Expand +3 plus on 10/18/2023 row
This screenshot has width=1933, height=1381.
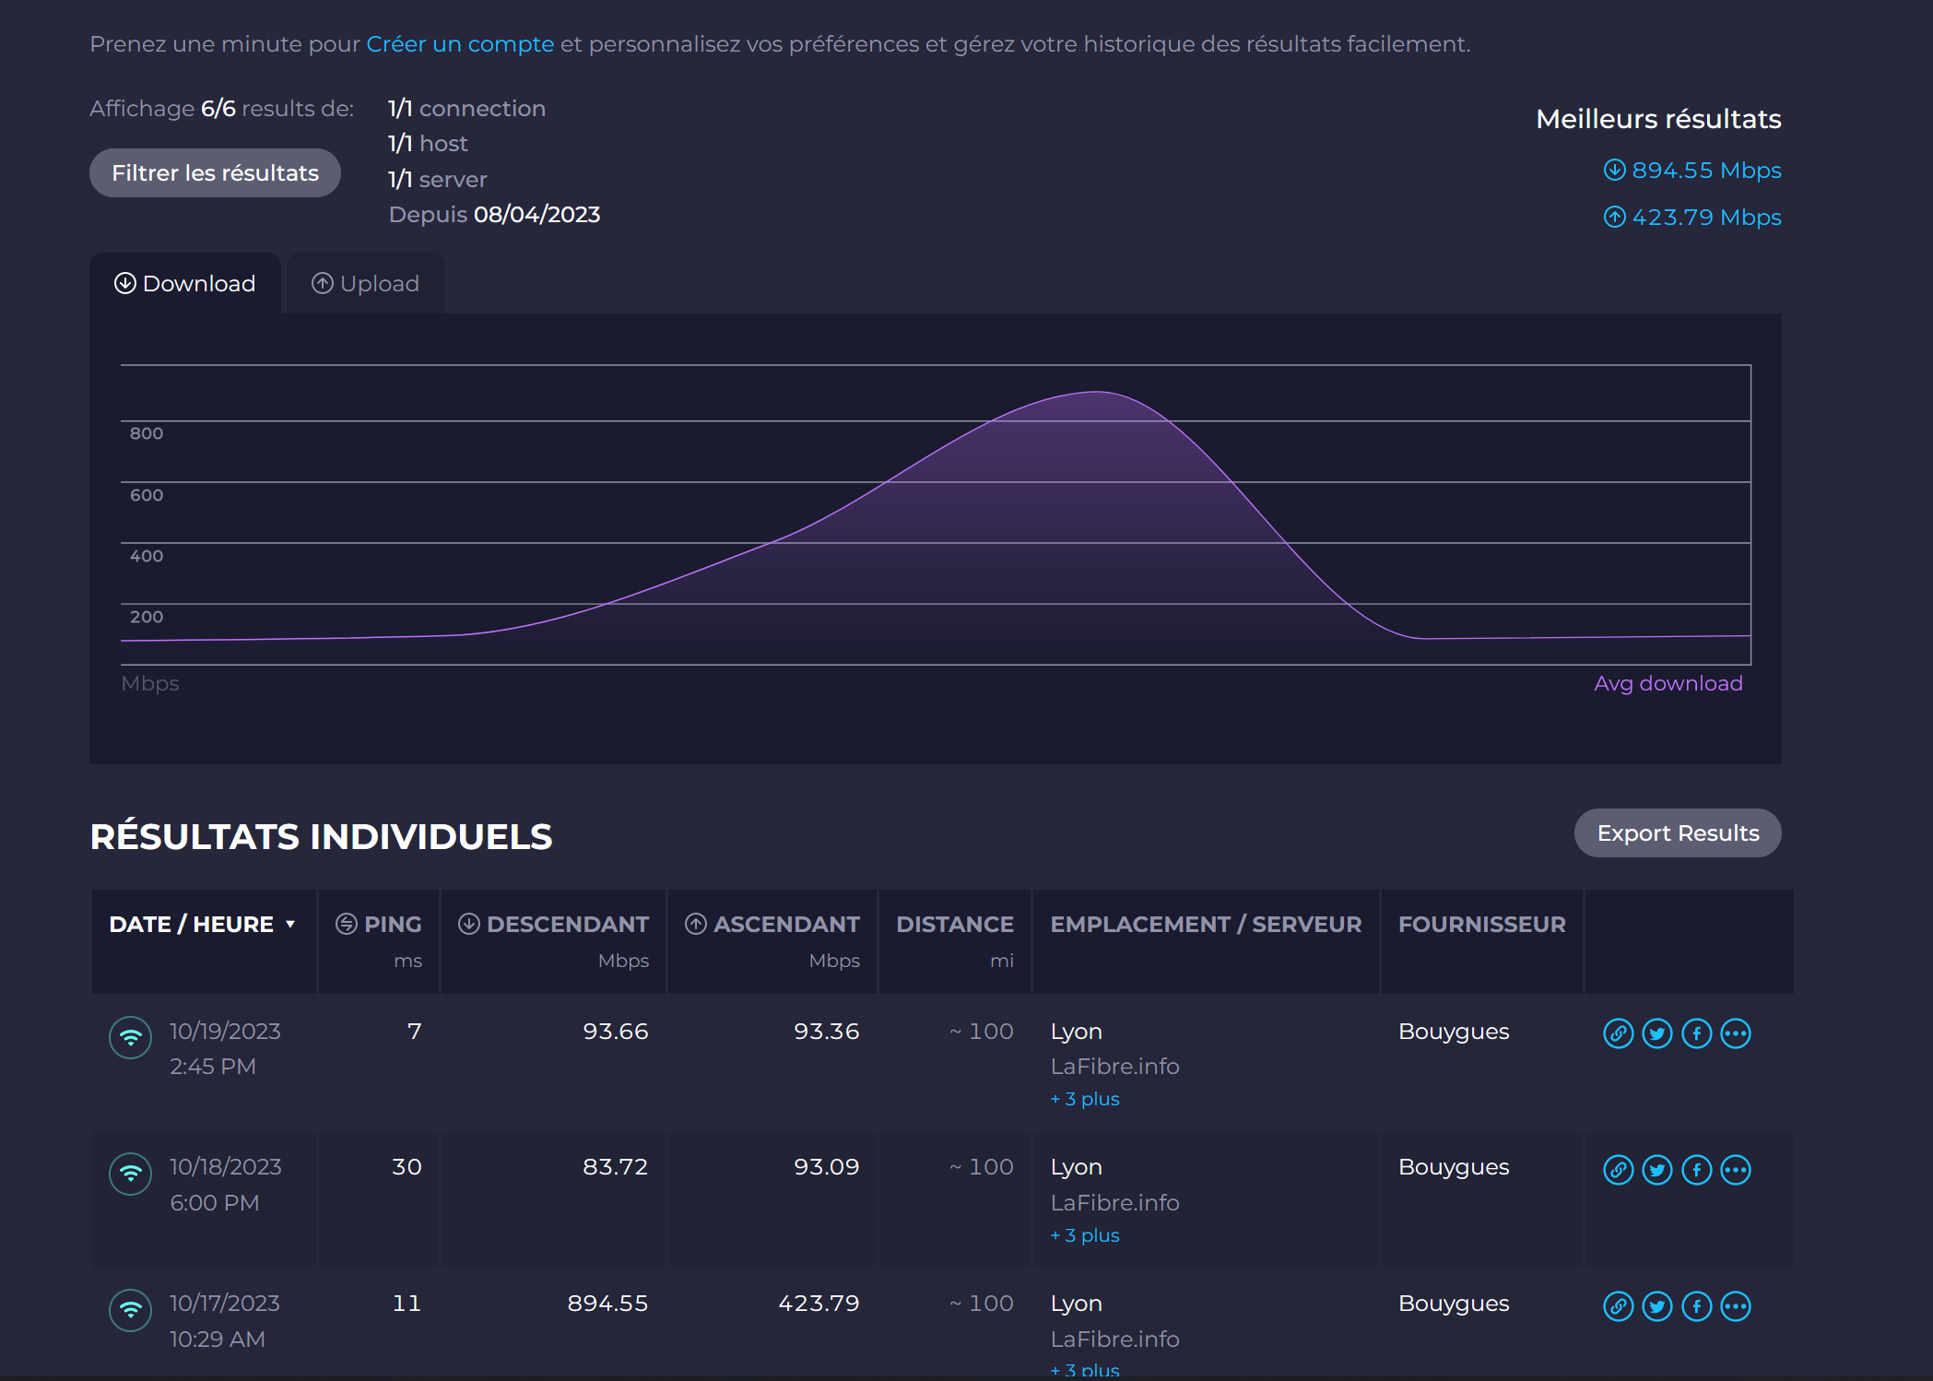pos(1085,1235)
